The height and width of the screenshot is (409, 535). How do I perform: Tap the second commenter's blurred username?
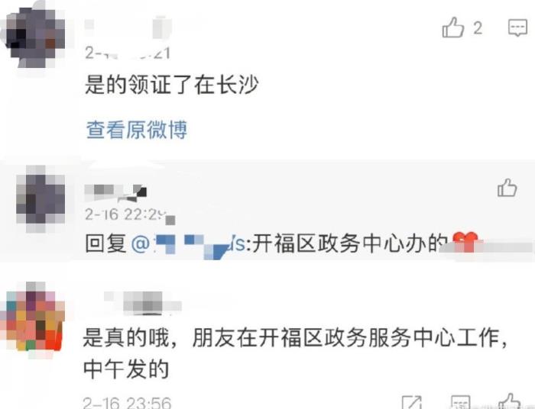[x=115, y=192]
